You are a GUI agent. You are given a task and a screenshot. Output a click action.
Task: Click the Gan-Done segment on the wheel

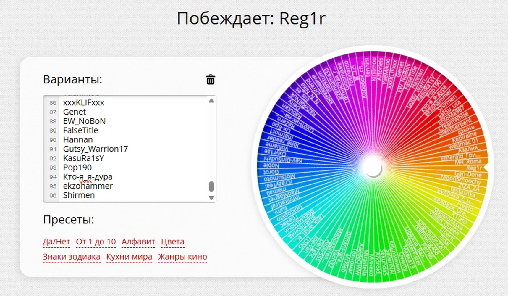coord(468,174)
